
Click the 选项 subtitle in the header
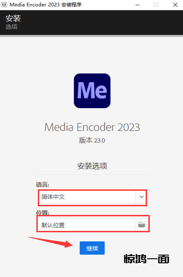point(11,27)
